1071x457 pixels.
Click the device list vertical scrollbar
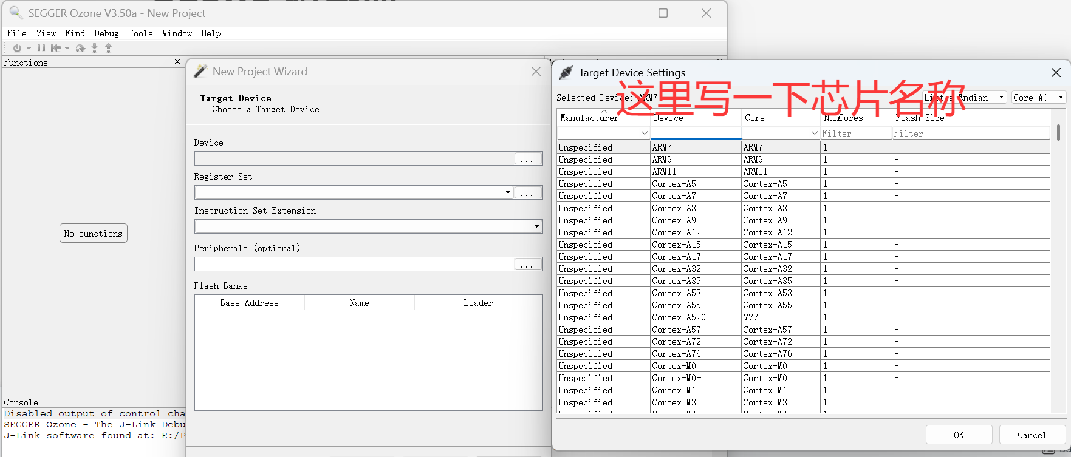[1058, 133]
